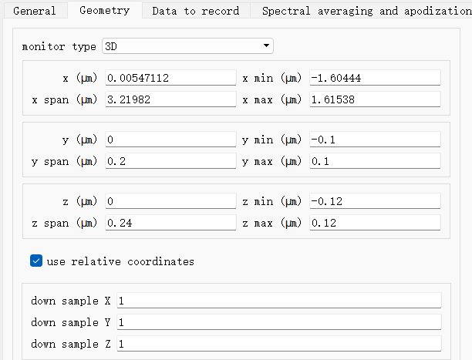This screenshot has width=472, height=360.
Task: Click the x (µm) input field
Action: (x=170, y=78)
